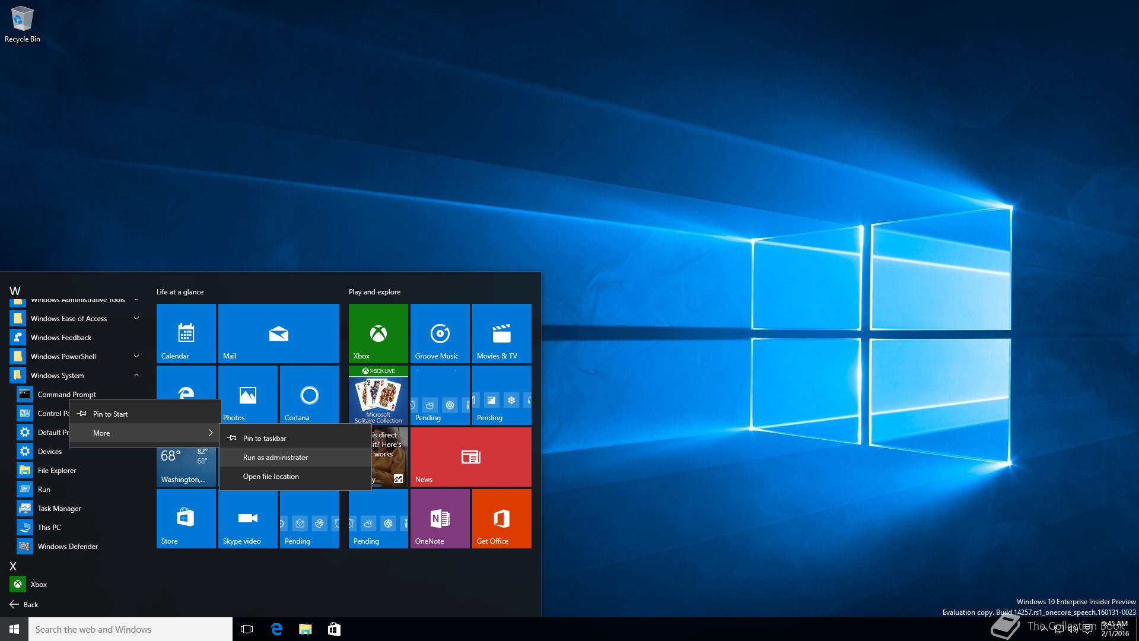The height and width of the screenshot is (641, 1139).
Task: Launch Edge from the taskbar
Action: click(276, 629)
